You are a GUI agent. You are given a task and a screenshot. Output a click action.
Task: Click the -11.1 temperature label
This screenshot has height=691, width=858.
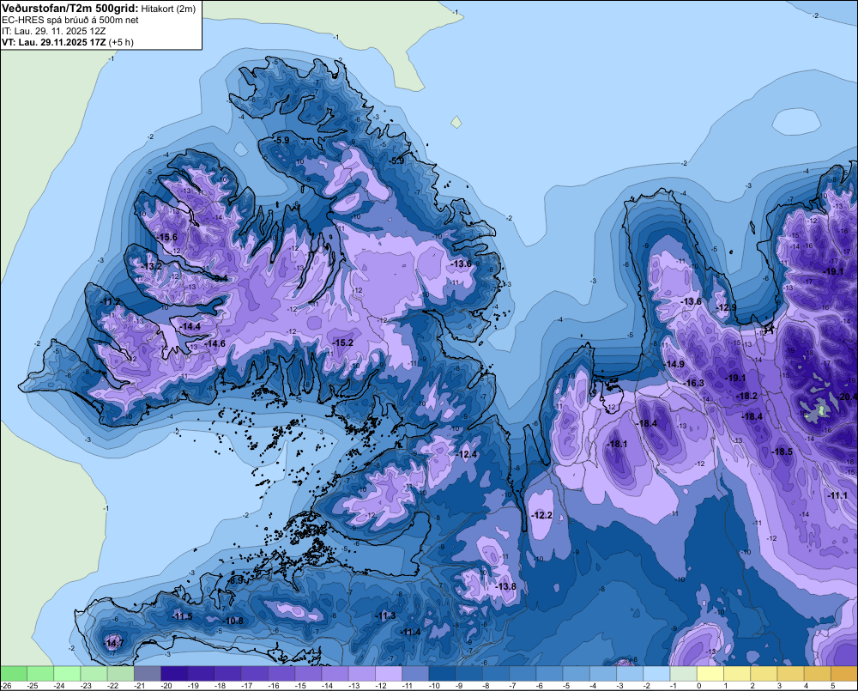tap(837, 495)
